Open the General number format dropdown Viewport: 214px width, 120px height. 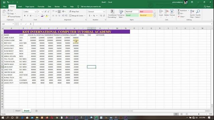[104, 12]
